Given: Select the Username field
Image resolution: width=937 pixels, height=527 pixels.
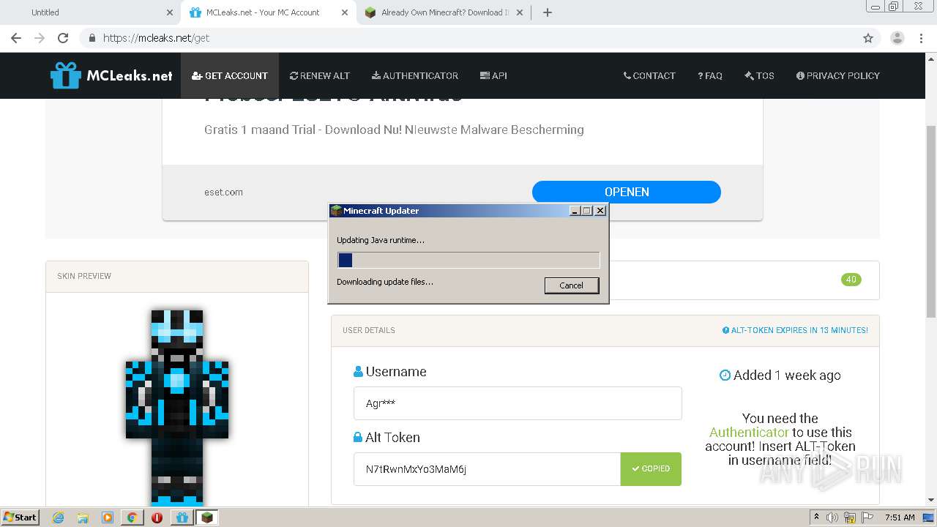Looking at the screenshot, I should 518,403.
